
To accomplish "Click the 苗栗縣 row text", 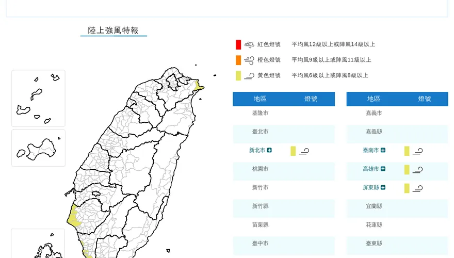I will click(261, 224).
